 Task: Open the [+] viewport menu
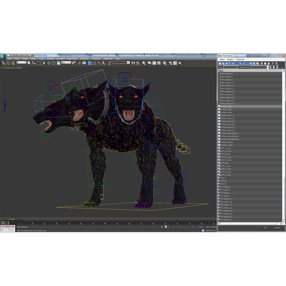(x=2, y=68)
